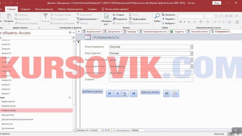Click Заменить in the Найти group
242x136 pixels.
click(x=168, y=15)
